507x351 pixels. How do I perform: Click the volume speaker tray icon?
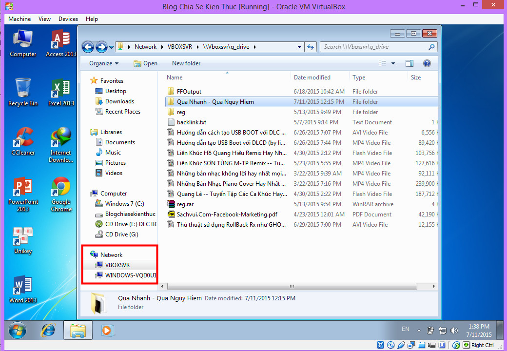[x=454, y=331]
